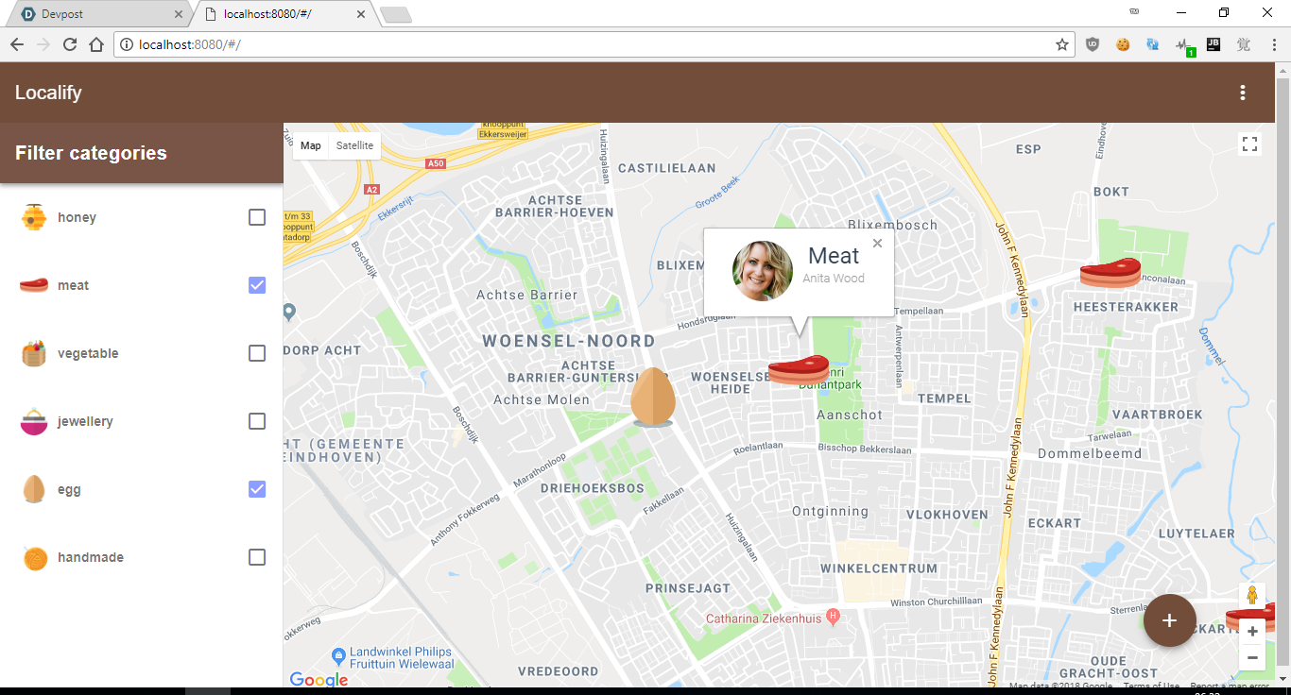Open Chrome's three-dot menu
1291x695 pixels.
[x=1272, y=44]
